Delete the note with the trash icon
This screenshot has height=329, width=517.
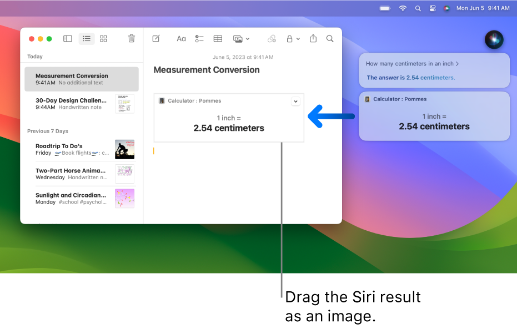(x=131, y=39)
